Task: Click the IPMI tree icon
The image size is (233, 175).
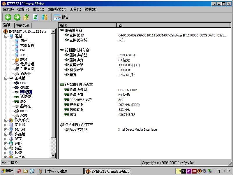Action: click(17, 55)
